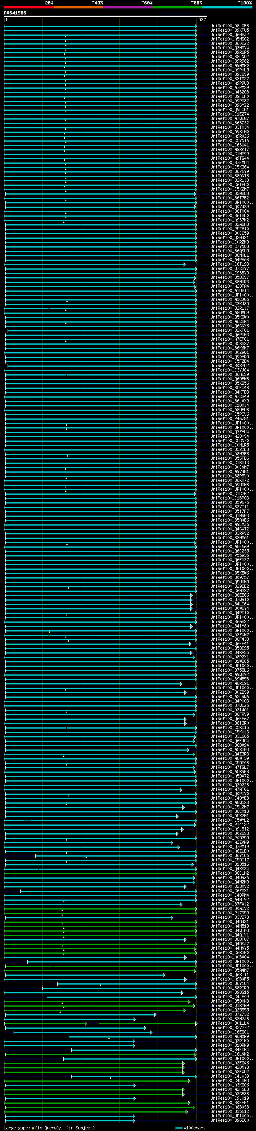
Task: Select hit label UniRef100_Q1HRP3
Action: tap(230, 516)
